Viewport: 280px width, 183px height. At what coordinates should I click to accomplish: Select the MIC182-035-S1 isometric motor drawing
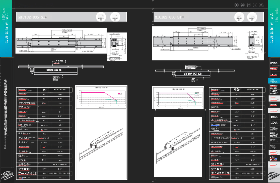(x=102, y=144)
